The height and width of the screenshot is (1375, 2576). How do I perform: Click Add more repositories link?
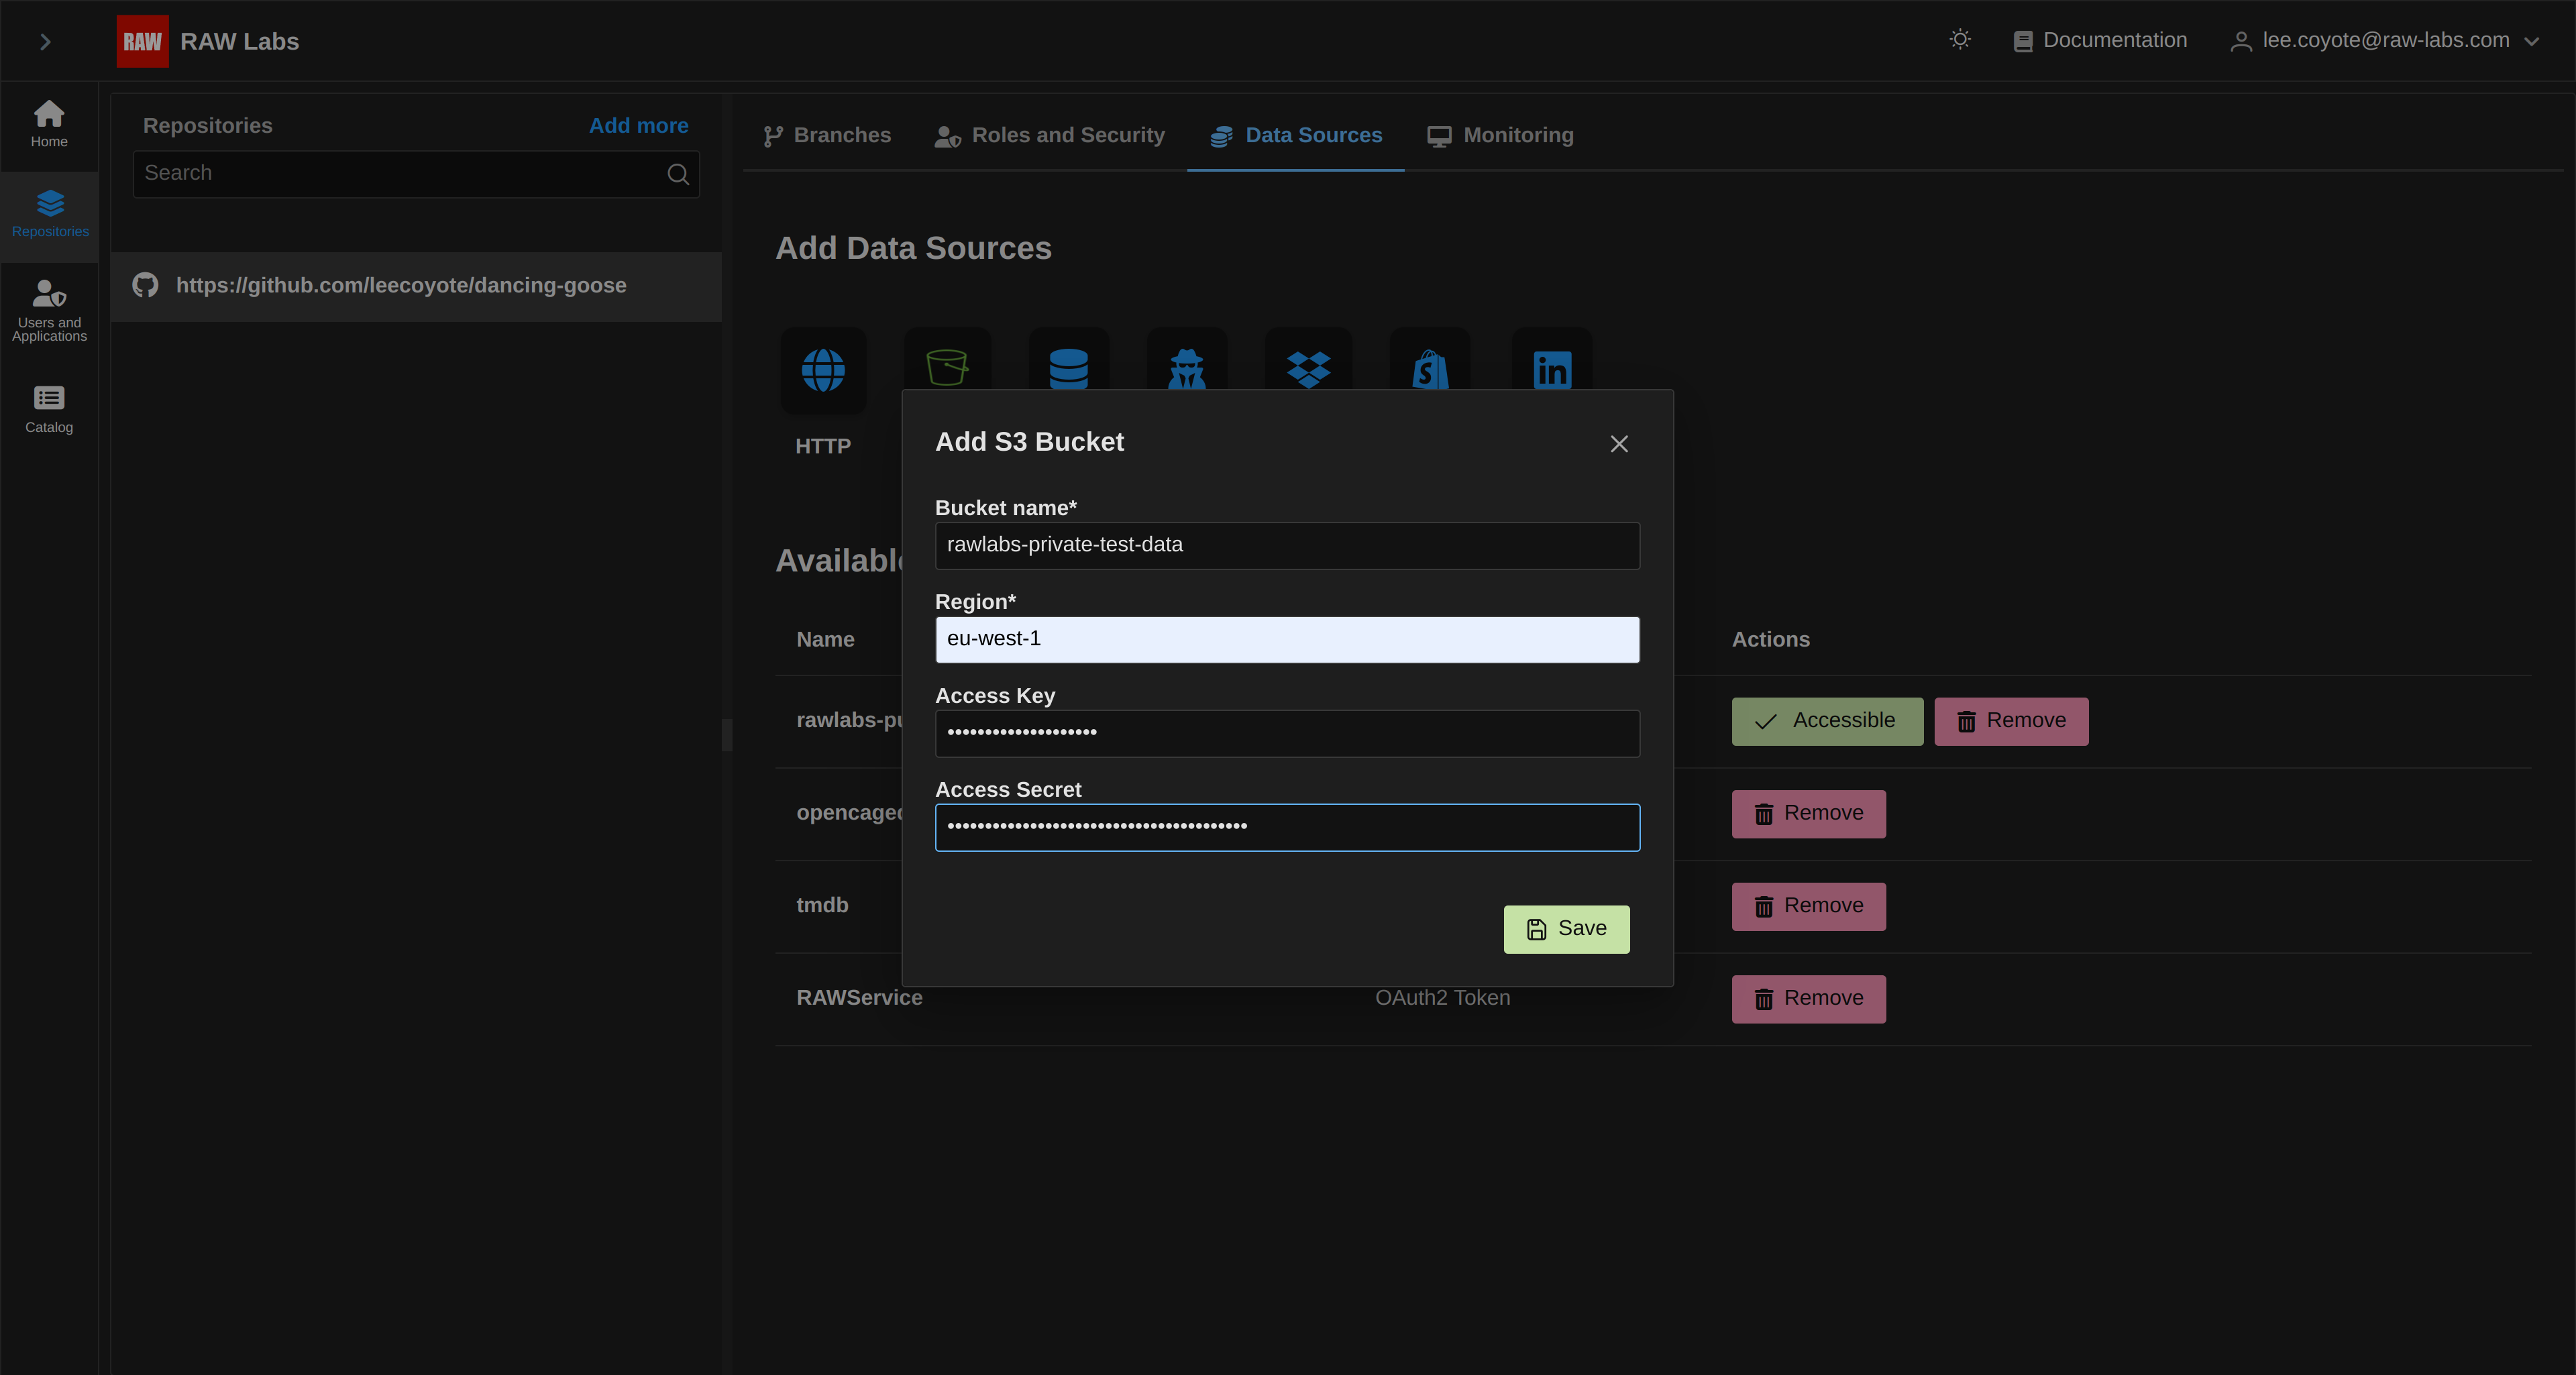pyautogui.click(x=638, y=125)
